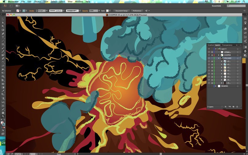This screenshot has width=248, height=155.
Task: Unlock the last group under VOLCANO
Action: (x=212, y=83)
